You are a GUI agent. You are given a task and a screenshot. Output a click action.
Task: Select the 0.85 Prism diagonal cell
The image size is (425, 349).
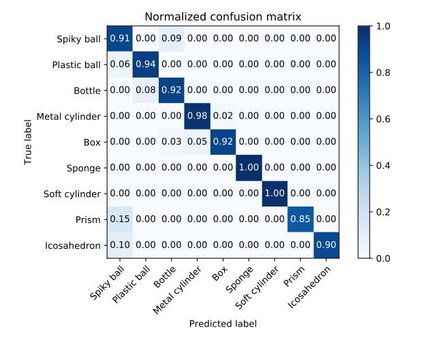301,219
